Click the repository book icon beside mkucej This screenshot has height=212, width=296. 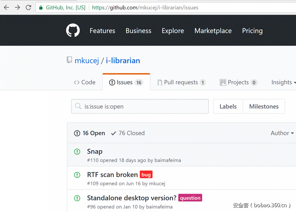(x=69, y=60)
